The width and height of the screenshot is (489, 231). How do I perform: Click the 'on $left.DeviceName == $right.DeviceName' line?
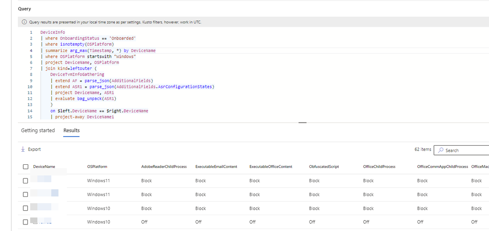tap(99, 111)
